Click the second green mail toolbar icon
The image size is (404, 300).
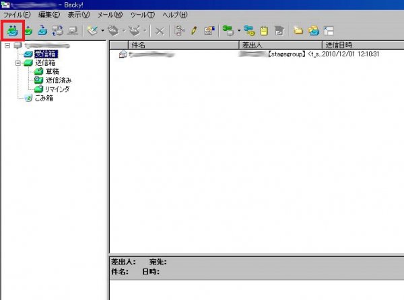[x=28, y=30]
